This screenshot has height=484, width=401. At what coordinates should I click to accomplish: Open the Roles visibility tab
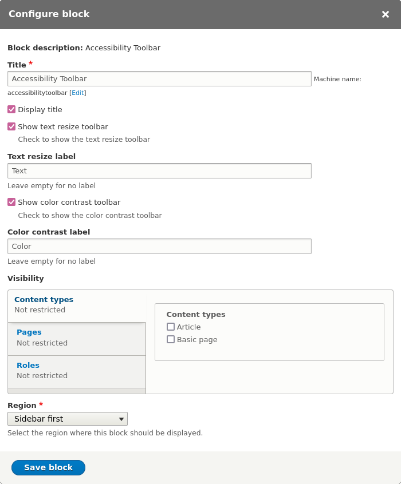28,365
